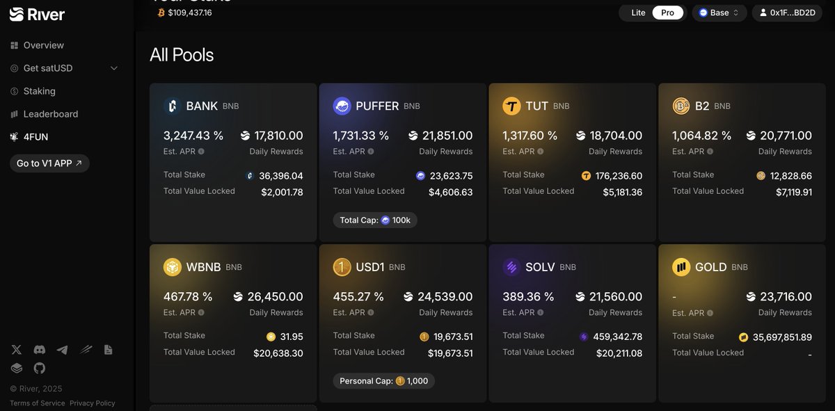Click the River logo at top left

click(37, 14)
